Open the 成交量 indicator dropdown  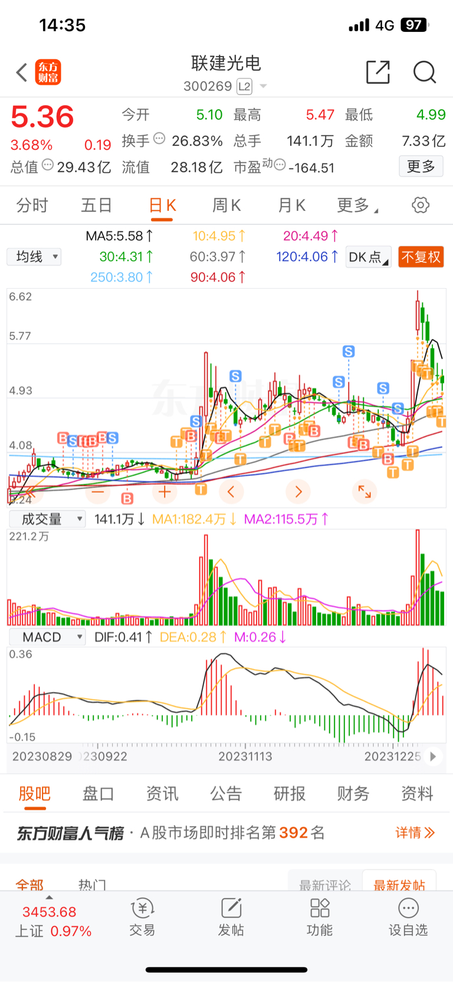point(47,519)
